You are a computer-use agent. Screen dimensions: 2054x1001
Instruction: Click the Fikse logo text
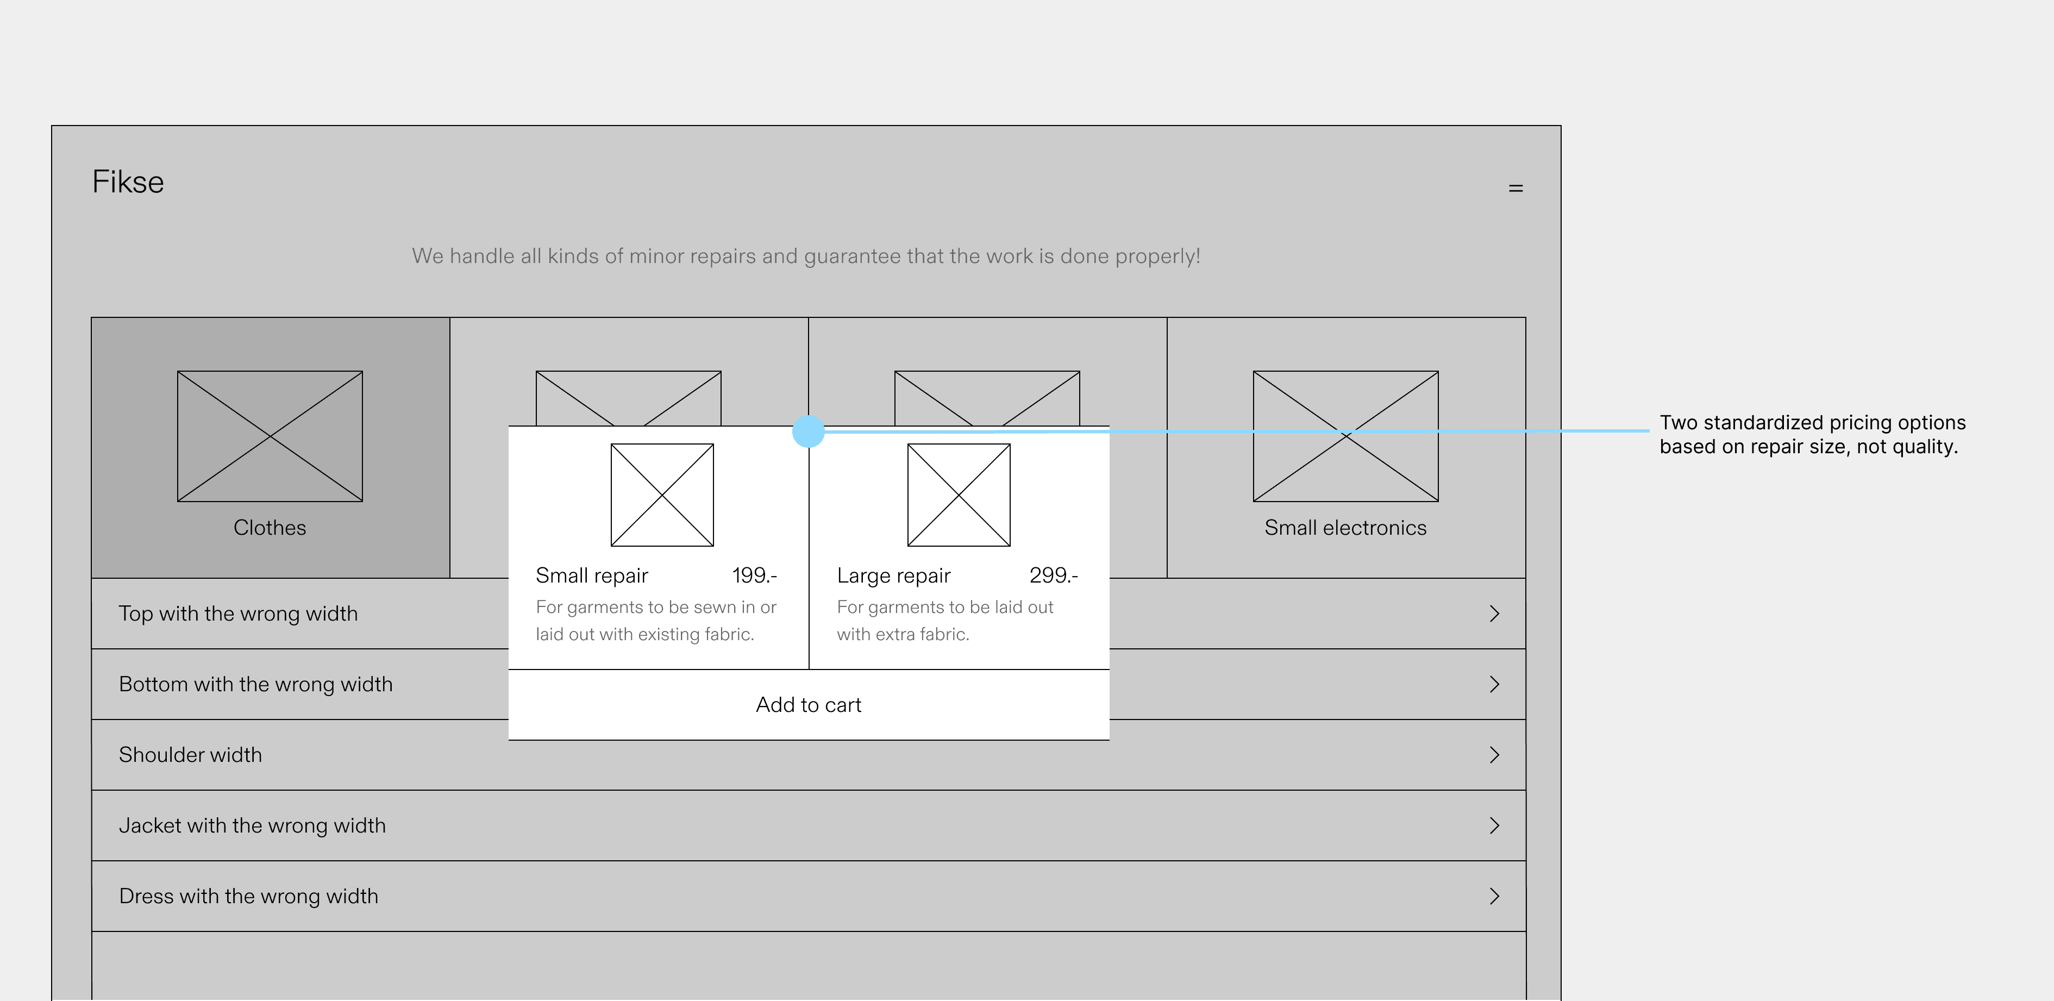128,182
